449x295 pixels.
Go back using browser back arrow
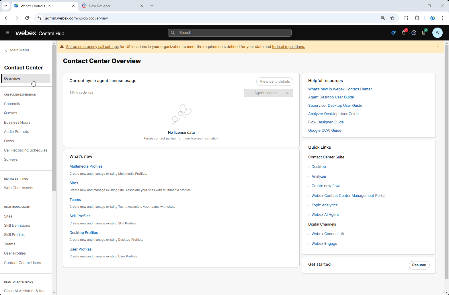pos(6,18)
